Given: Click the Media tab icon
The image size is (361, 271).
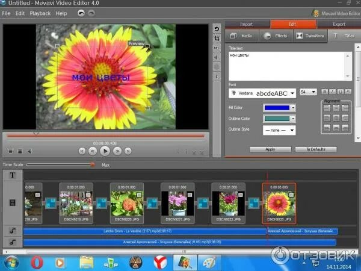Looking at the screenshot, I should (x=233, y=36).
